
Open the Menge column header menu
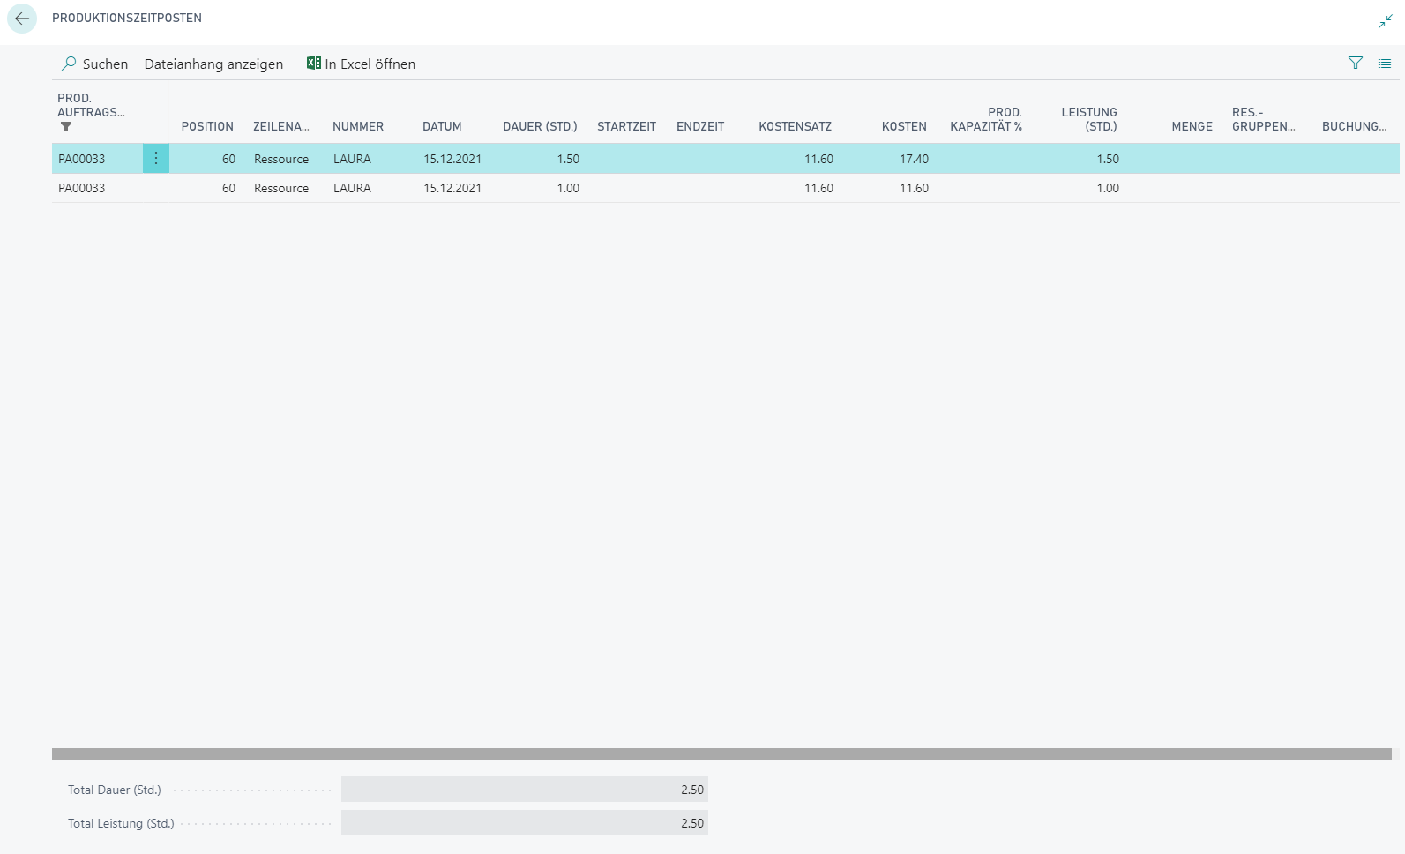[x=1192, y=126]
